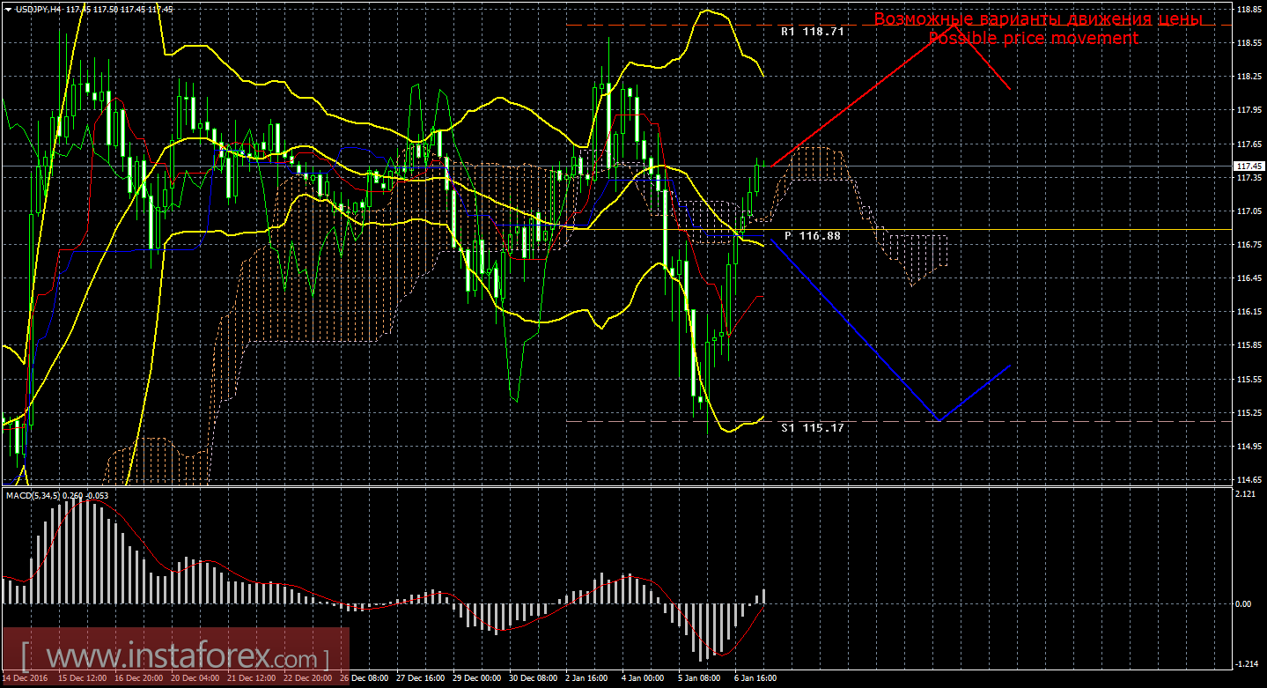Open the www.instaforex.com watermark link
The image size is (1267, 688).
(x=175, y=657)
